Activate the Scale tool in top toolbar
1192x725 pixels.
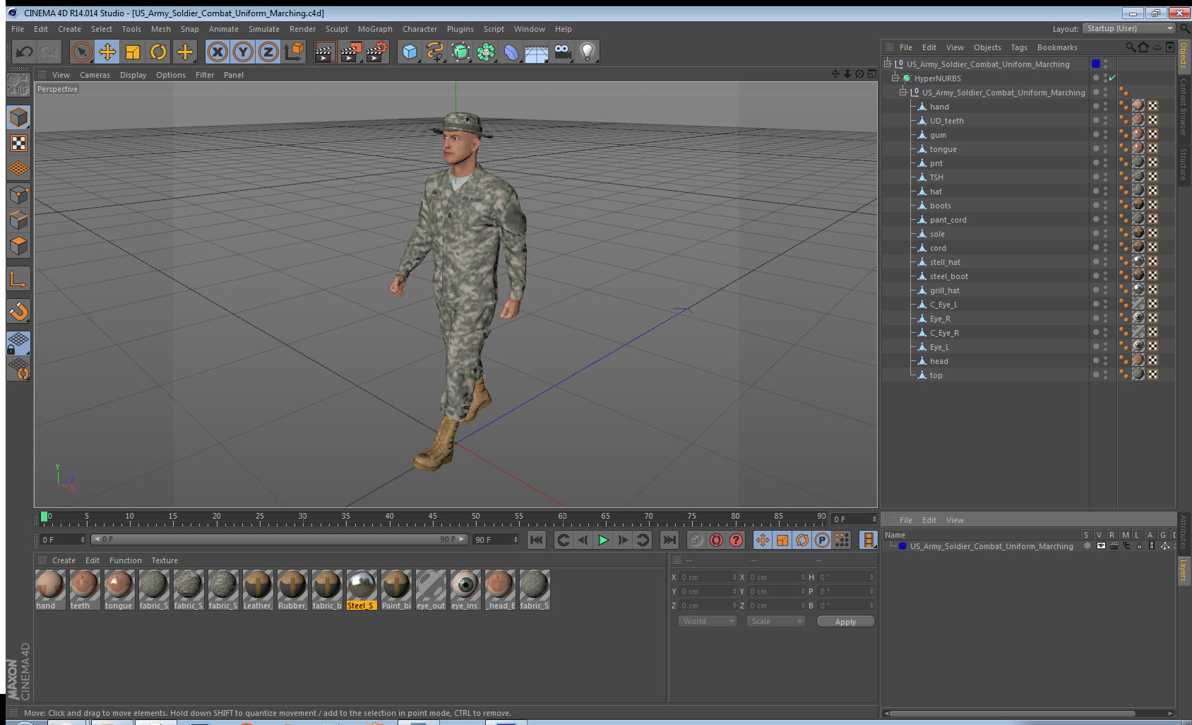click(133, 52)
